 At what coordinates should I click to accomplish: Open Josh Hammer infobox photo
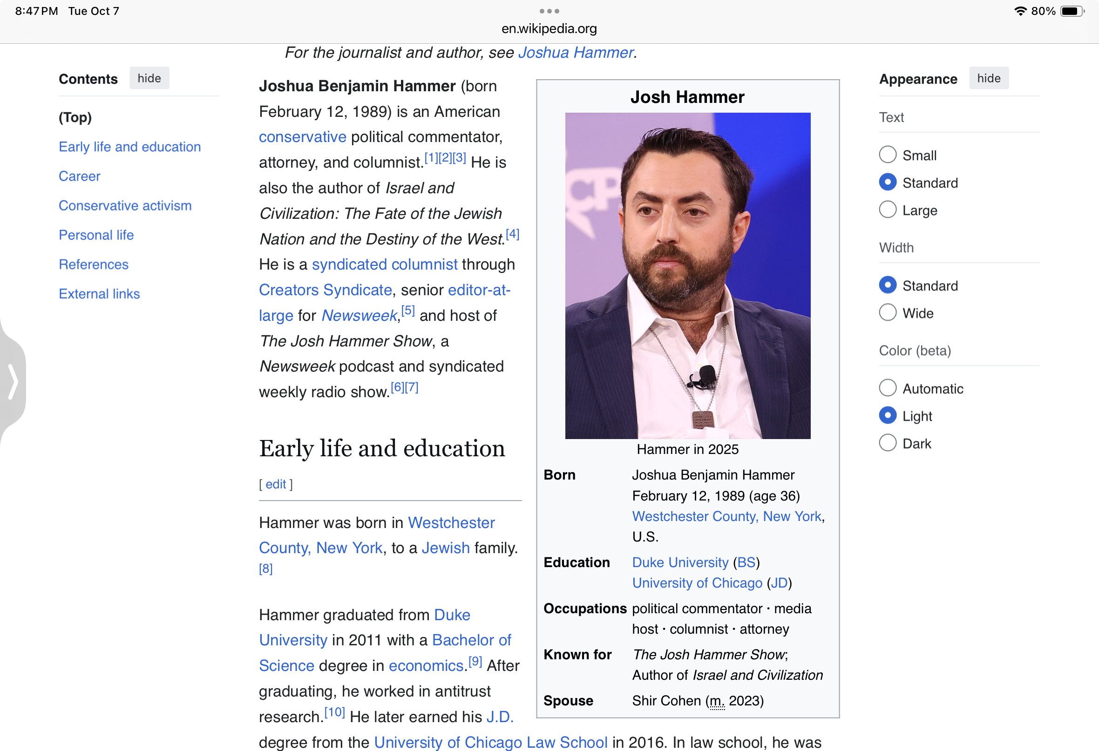coord(687,275)
